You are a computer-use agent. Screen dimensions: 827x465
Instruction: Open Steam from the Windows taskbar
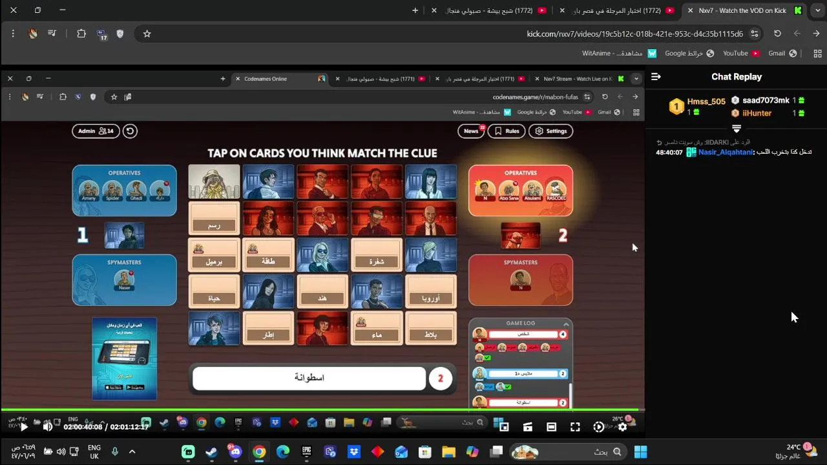[211, 452]
